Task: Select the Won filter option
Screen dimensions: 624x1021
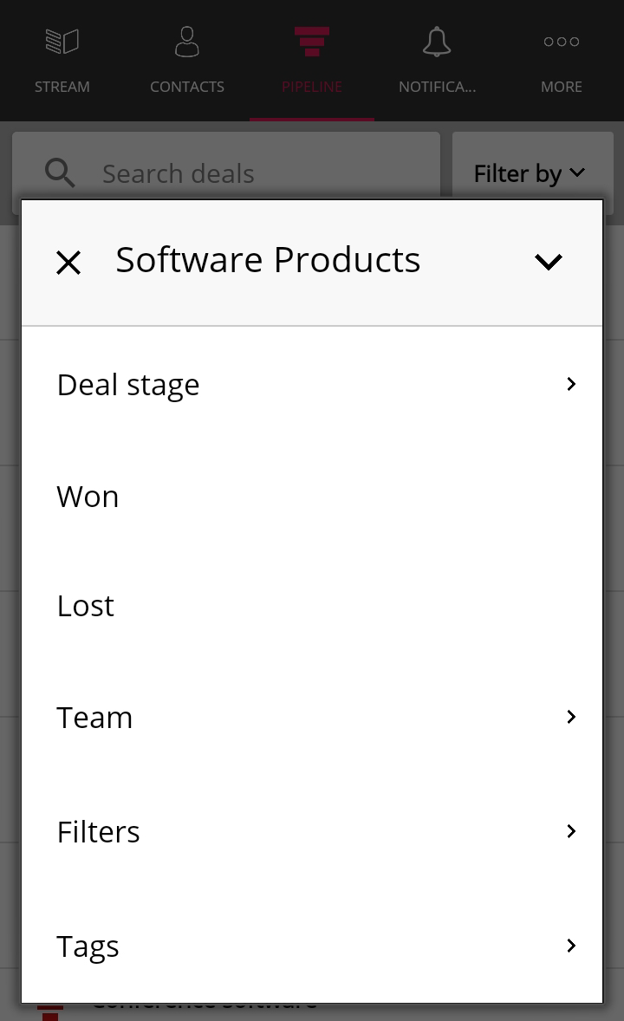Action: 312,497
